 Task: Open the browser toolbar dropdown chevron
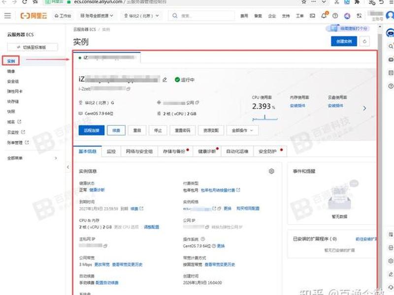pyautogui.click(x=324, y=2)
